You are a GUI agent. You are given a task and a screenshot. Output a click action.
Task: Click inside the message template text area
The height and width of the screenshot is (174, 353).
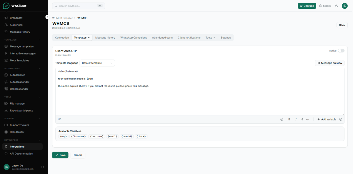point(200,92)
